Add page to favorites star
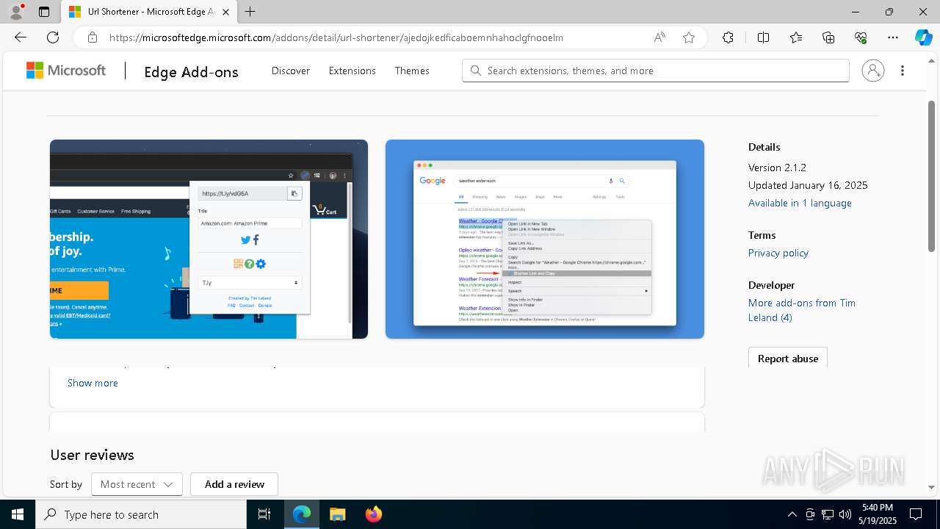This screenshot has height=529, width=940. [689, 37]
